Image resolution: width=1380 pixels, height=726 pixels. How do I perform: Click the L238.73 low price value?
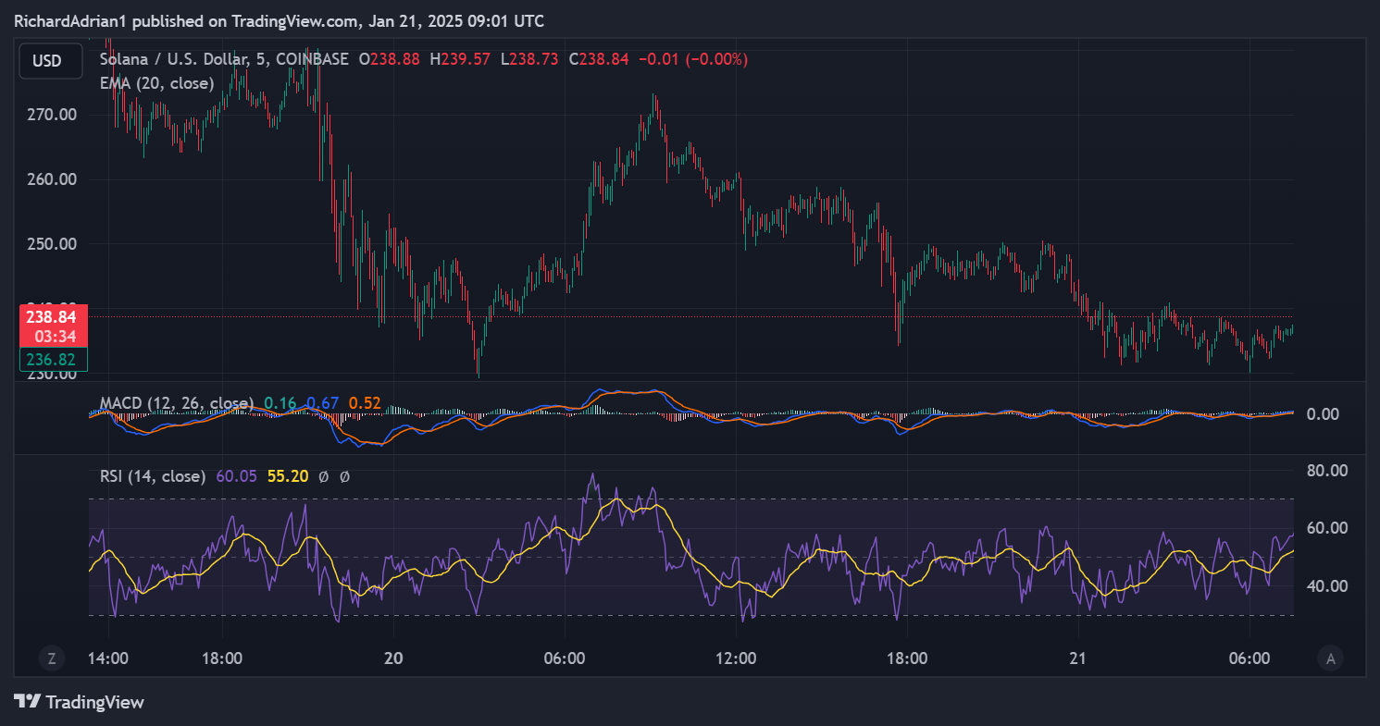(x=529, y=59)
